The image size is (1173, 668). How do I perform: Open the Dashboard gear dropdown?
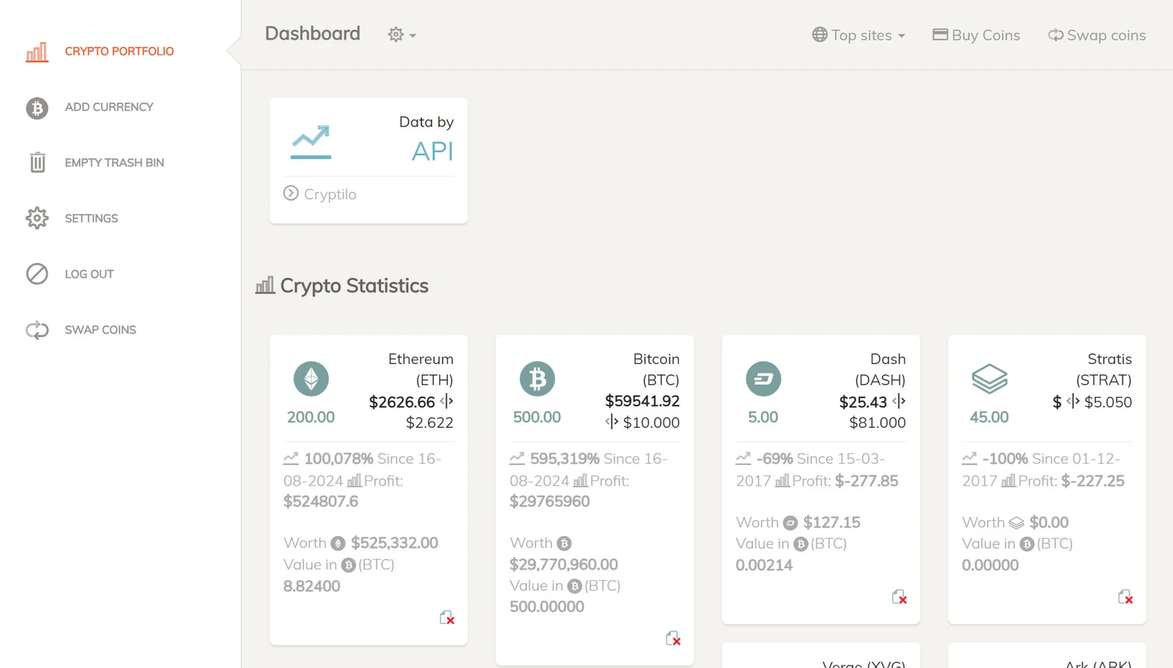402,34
